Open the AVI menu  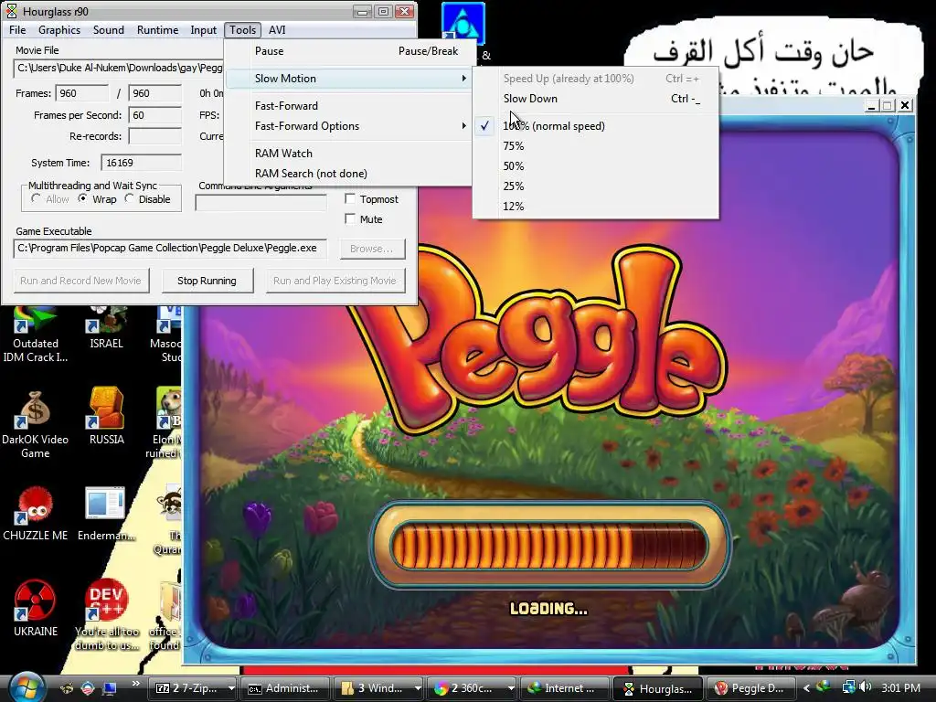click(x=277, y=30)
